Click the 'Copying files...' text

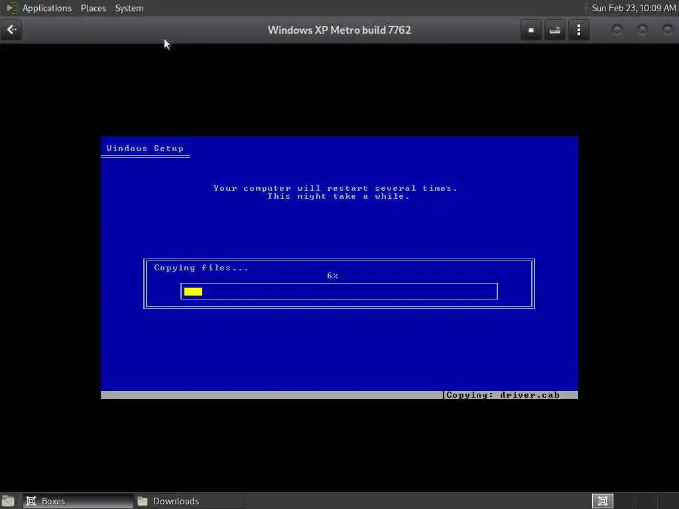pyautogui.click(x=202, y=268)
